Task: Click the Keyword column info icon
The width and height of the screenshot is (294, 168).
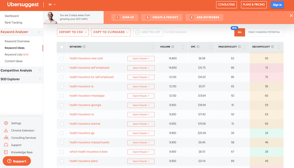Action: click(x=84, y=47)
